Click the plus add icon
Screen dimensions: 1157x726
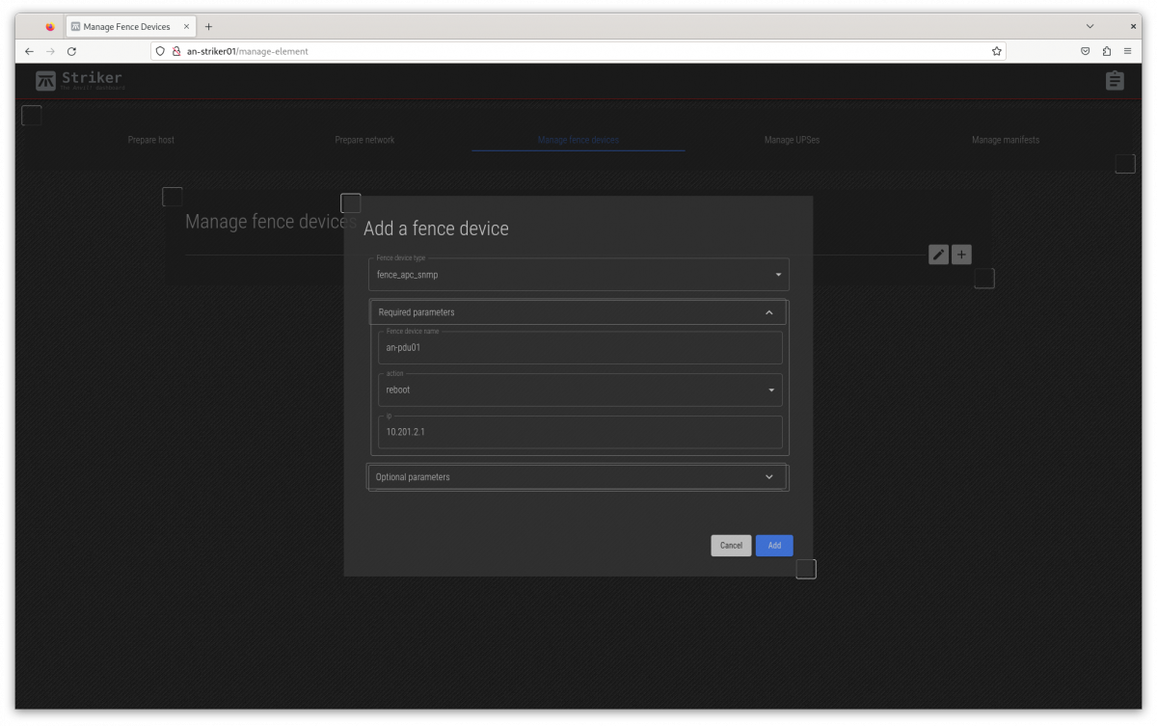961,255
